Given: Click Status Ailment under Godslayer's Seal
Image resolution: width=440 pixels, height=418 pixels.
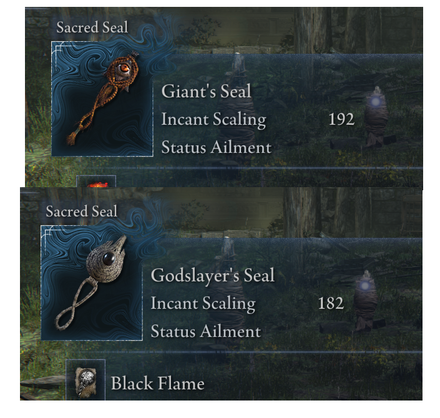Looking at the screenshot, I should 206,331.
